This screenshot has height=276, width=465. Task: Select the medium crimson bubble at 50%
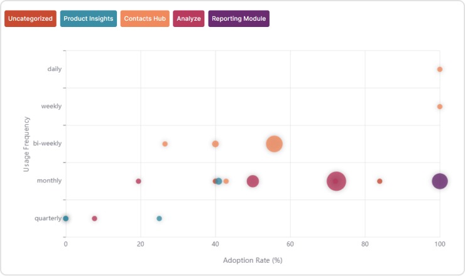(x=253, y=181)
